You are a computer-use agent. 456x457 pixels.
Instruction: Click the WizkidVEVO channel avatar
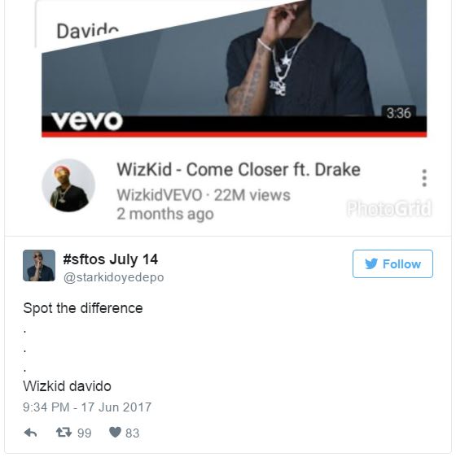(68, 185)
